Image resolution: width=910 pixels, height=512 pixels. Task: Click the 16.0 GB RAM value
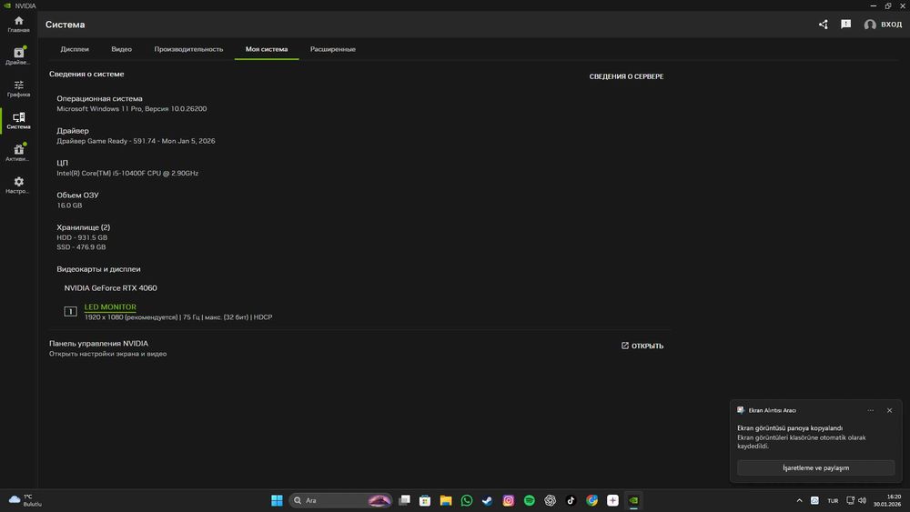click(x=69, y=206)
